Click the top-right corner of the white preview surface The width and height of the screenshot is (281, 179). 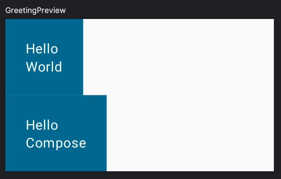[272, 21]
